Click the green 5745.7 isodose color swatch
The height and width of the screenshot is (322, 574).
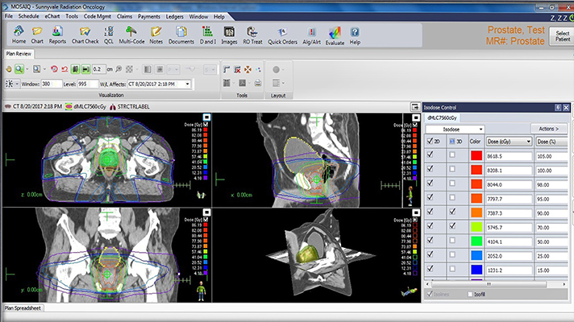pyautogui.click(x=475, y=229)
